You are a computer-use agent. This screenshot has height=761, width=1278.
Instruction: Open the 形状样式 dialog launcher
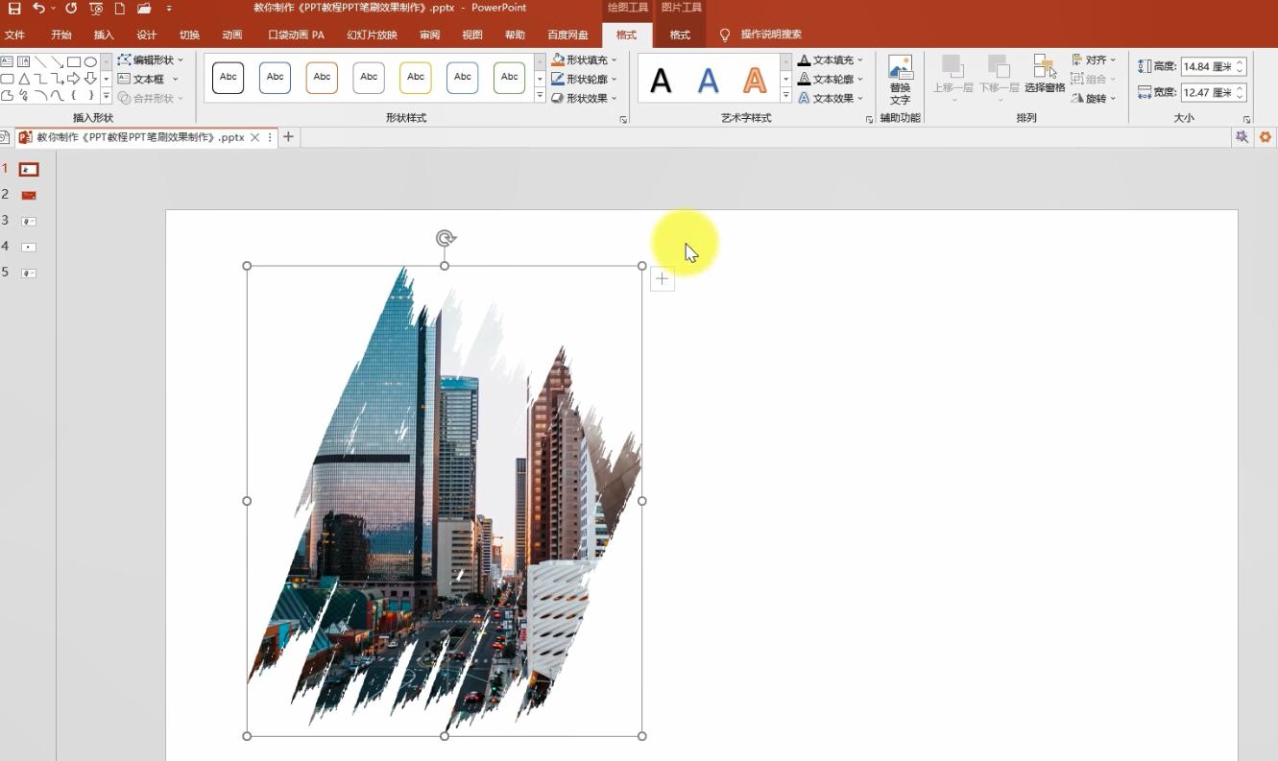[x=624, y=120]
